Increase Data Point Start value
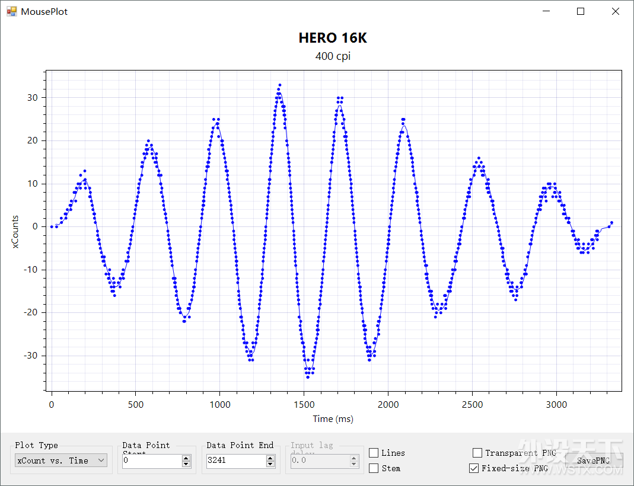 [x=186, y=458]
